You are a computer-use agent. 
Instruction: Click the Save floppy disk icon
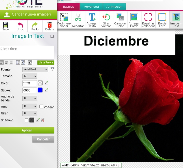(5, 26)
